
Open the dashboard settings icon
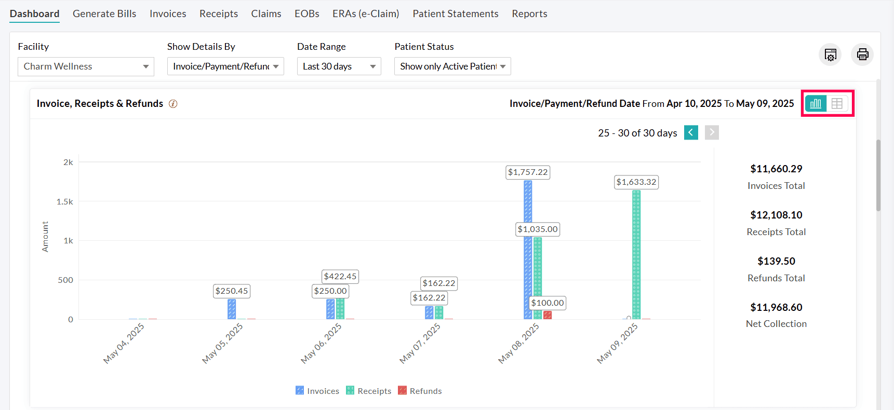click(x=830, y=54)
